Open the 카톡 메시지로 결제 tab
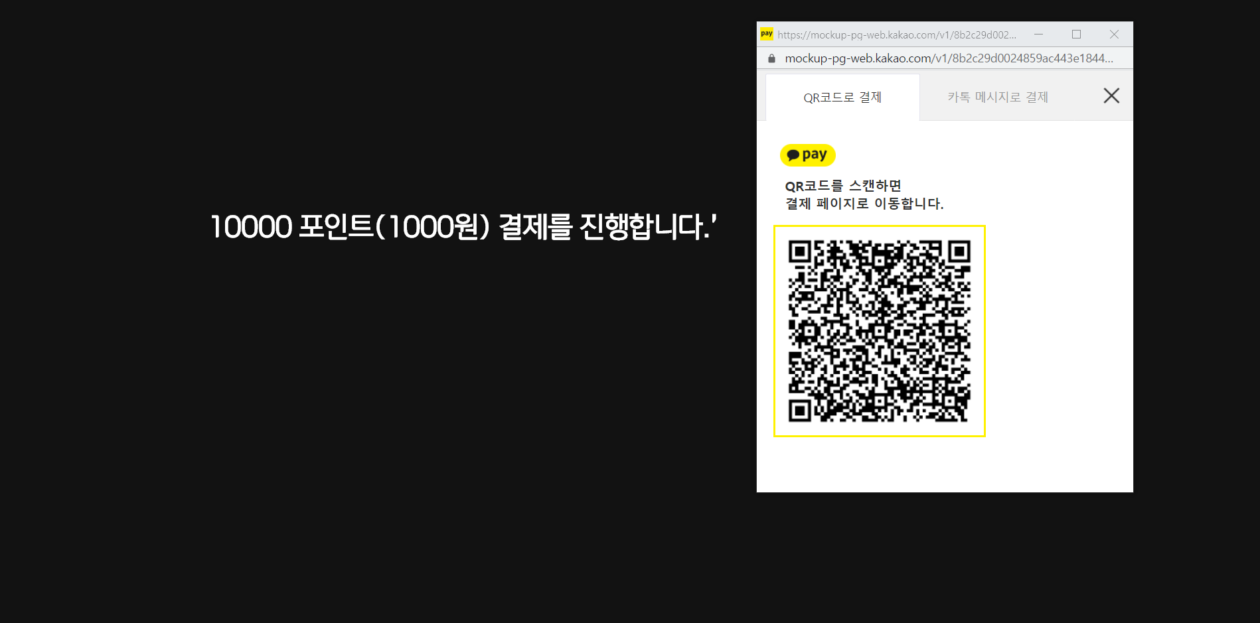 pyautogui.click(x=998, y=98)
